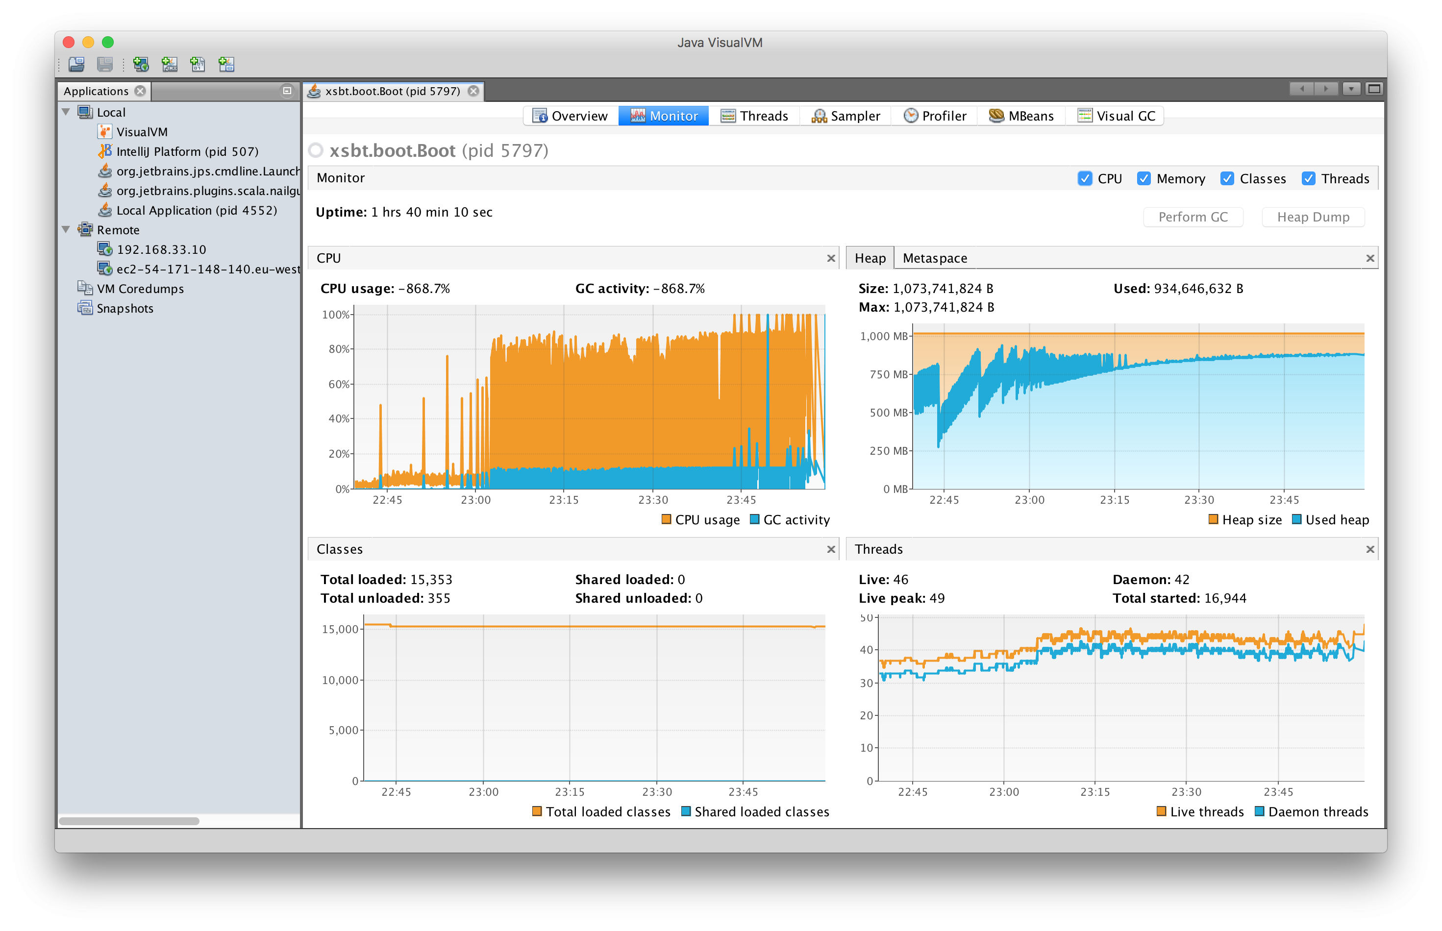Uncheck the Classes checkbox

click(x=1227, y=178)
